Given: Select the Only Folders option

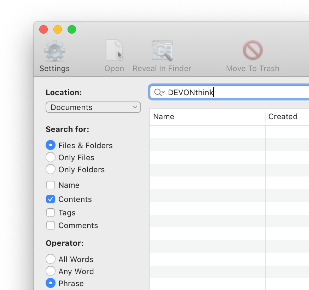Looking at the screenshot, I should tap(51, 169).
